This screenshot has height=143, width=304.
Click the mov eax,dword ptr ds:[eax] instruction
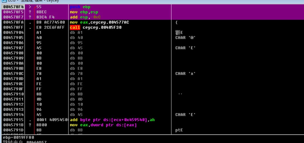103,125
